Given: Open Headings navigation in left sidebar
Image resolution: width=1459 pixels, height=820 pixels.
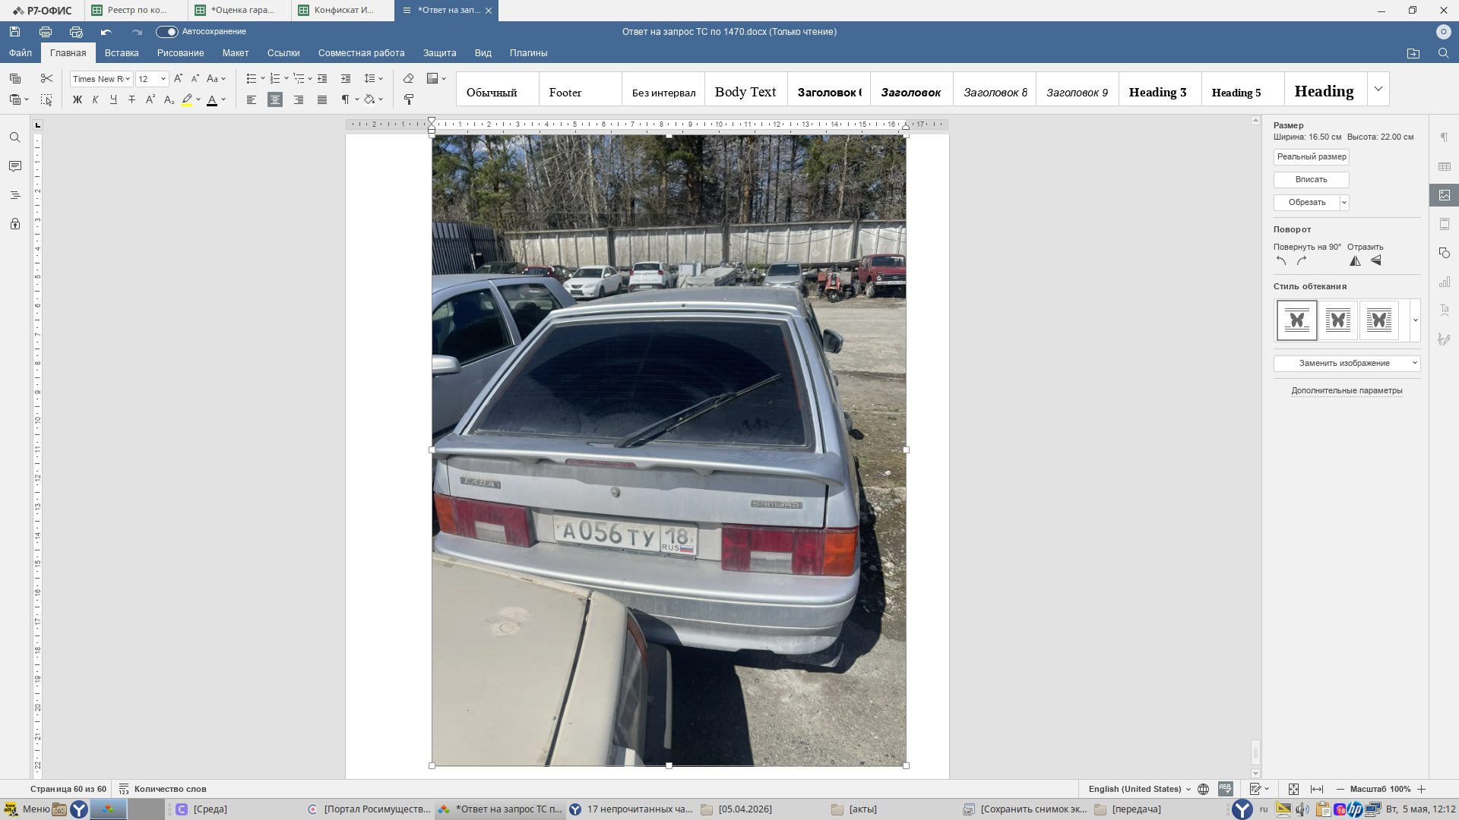Looking at the screenshot, I should click(14, 195).
